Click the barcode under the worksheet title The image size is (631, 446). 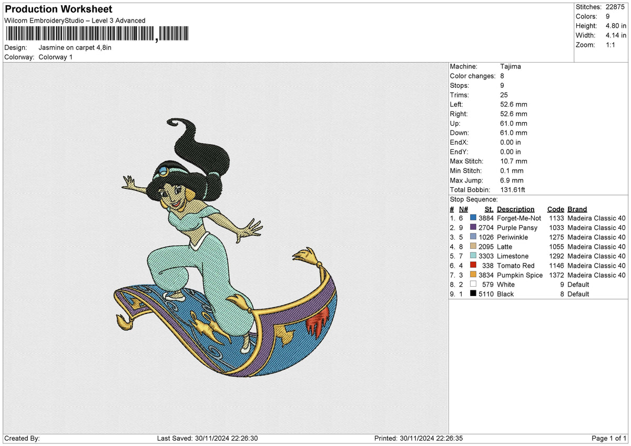point(97,34)
